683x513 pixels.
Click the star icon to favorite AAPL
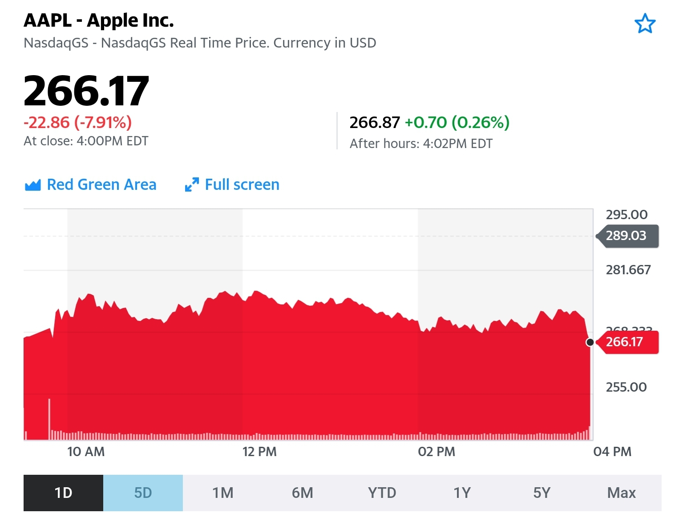[x=645, y=24]
